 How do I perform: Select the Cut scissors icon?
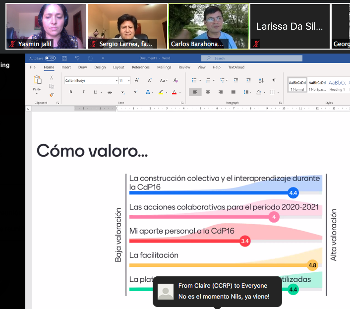[x=51, y=78]
